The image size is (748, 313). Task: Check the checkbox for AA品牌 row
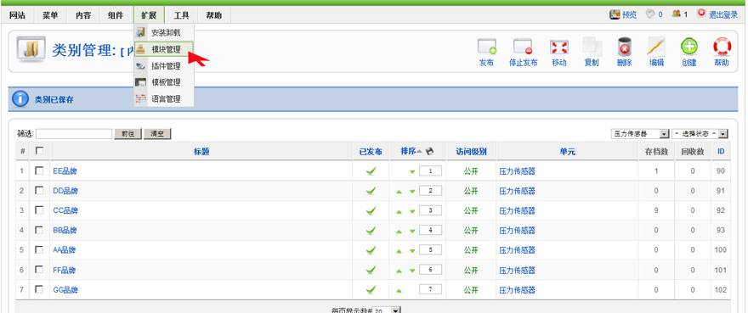pyautogui.click(x=39, y=249)
